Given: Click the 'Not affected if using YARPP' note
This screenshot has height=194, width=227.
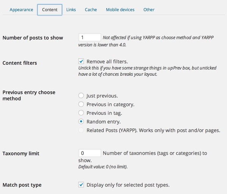Looking at the screenshot, I should (146, 41).
